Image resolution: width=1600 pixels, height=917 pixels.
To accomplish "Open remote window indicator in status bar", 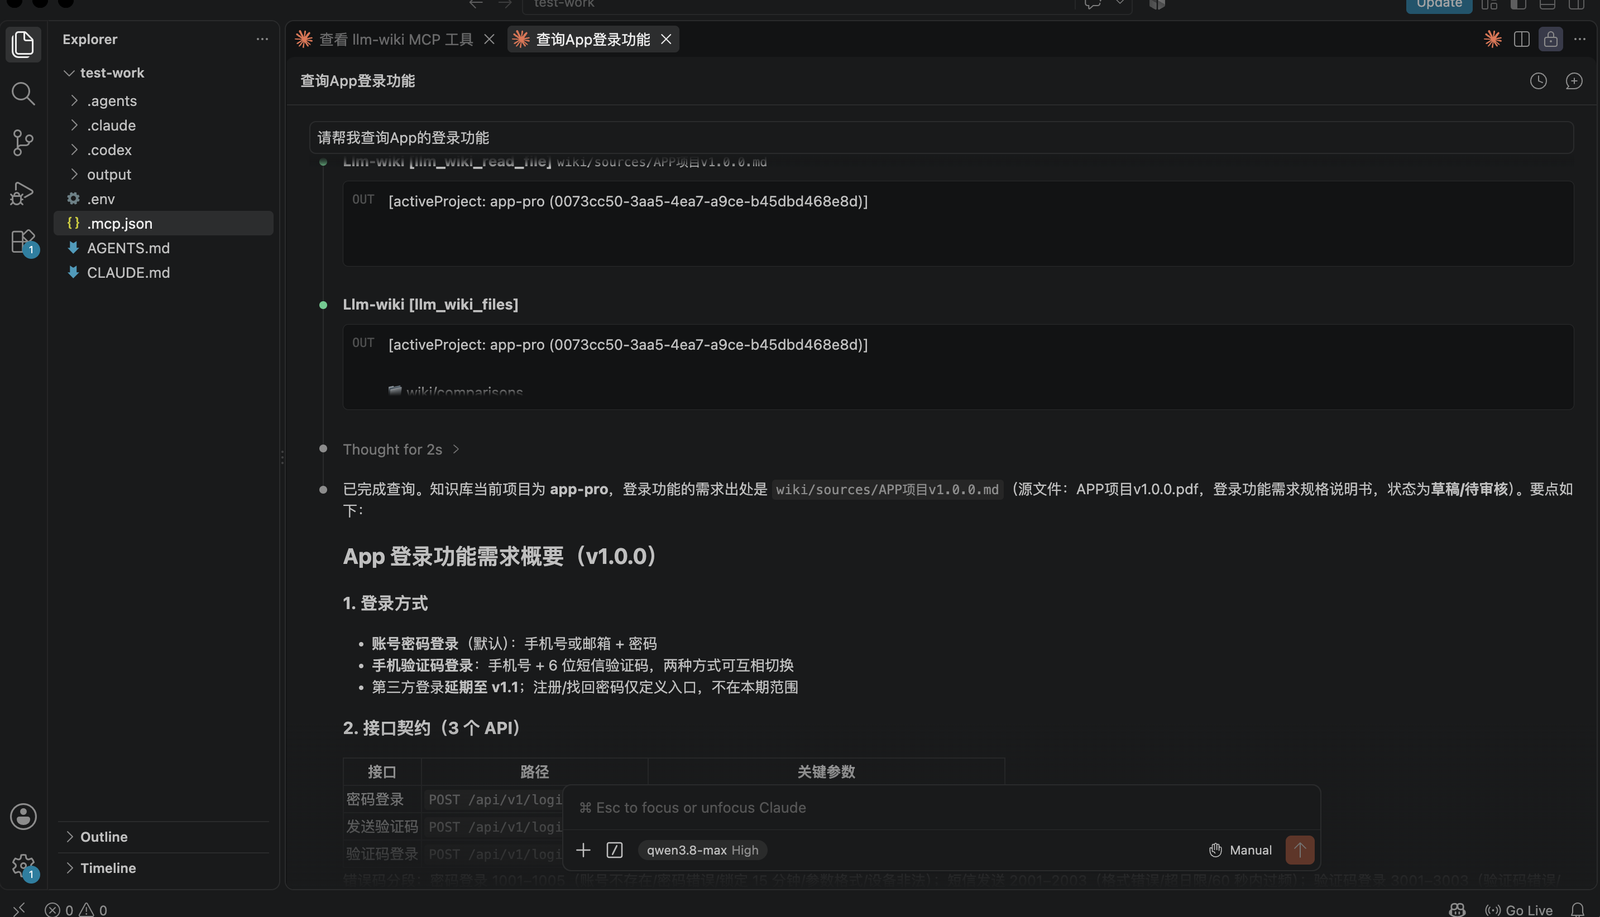I will 19,909.
